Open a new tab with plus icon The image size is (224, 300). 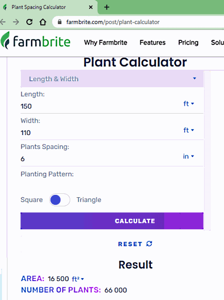107,7
